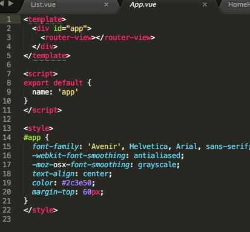250x232 pixels.
Task: Click the closing router-view tag
Action: click(125, 38)
